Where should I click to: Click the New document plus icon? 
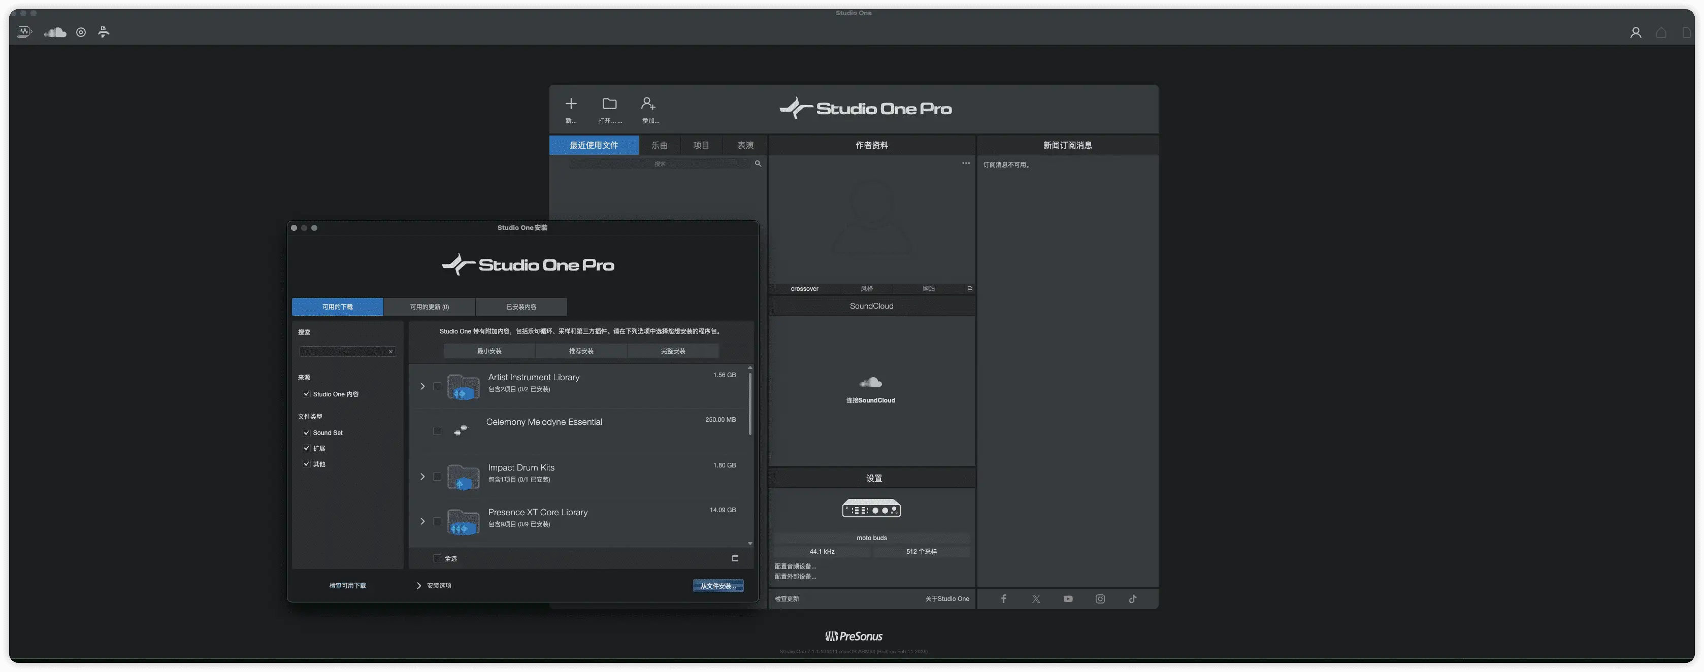click(571, 104)
